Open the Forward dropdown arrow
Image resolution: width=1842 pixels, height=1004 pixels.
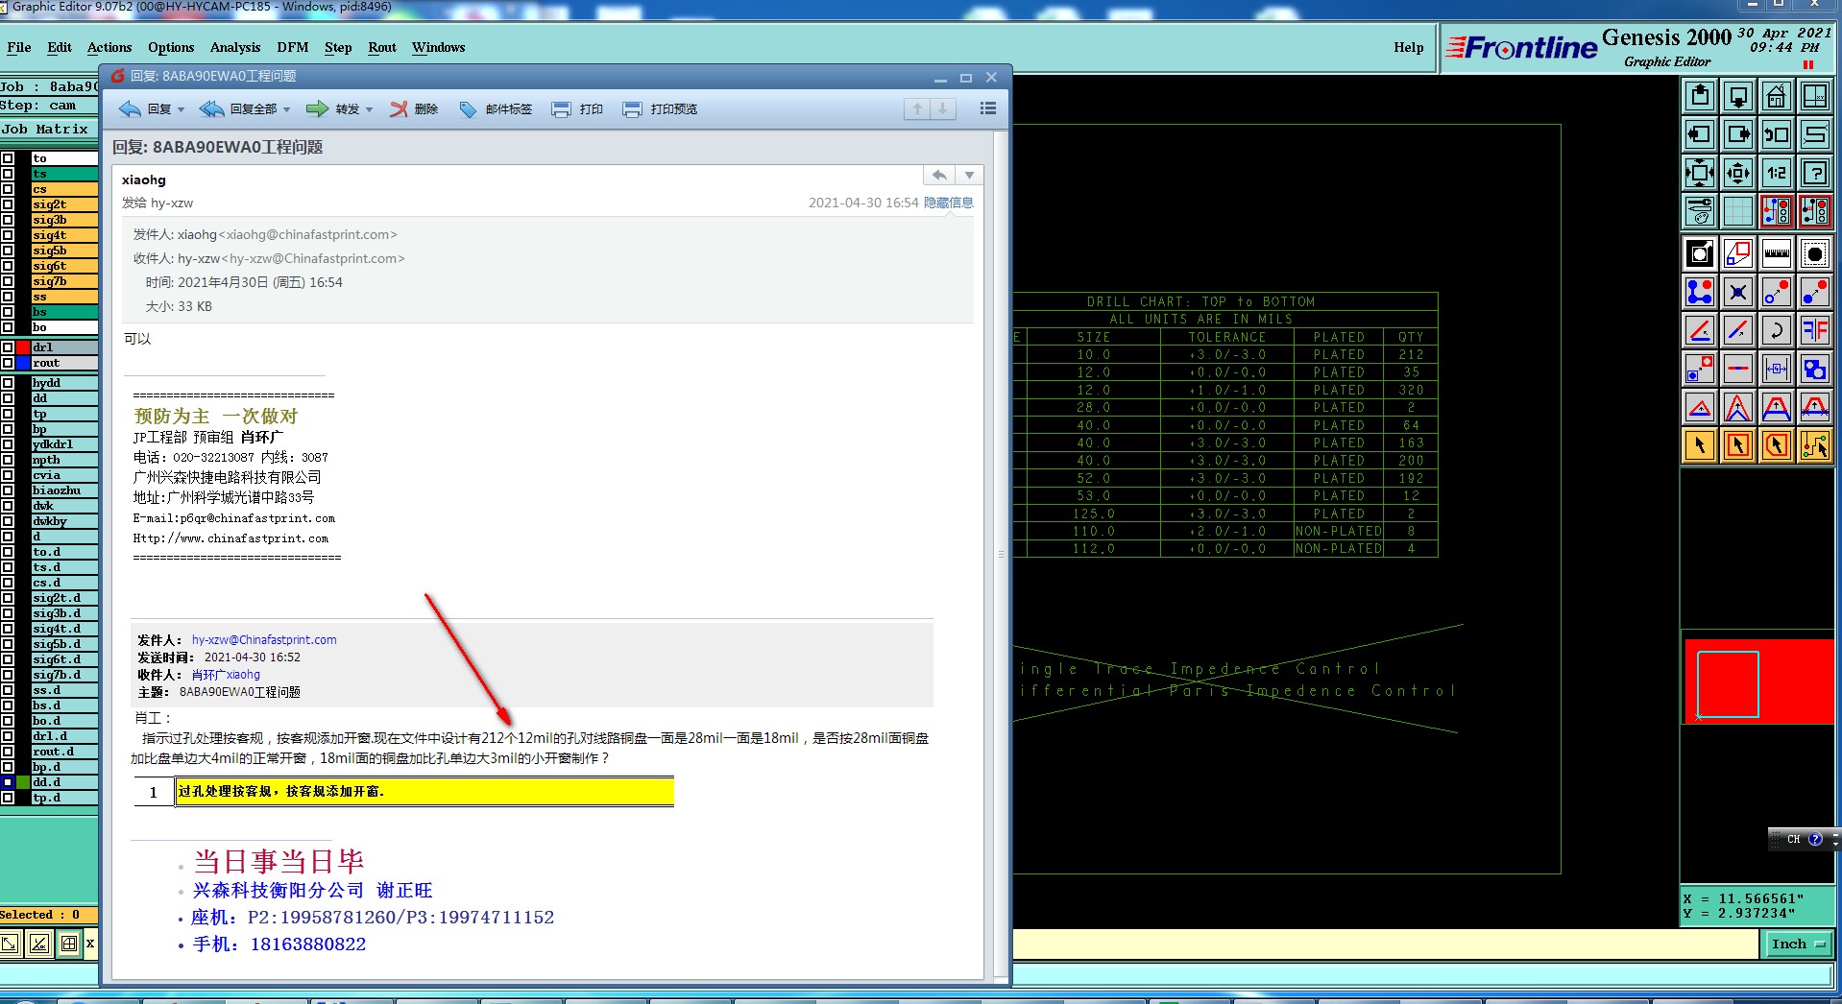tap(369, 109)
